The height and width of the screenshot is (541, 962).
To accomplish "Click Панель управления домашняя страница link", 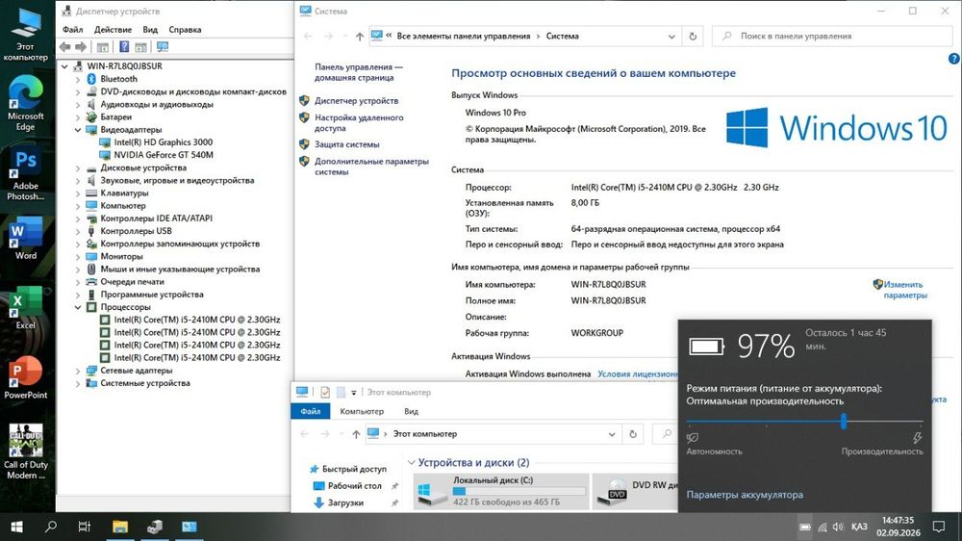I will [359, 72].
